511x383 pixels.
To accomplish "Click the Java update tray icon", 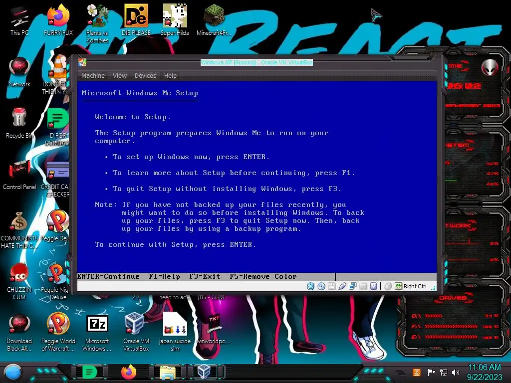I will tap(417, 372).
